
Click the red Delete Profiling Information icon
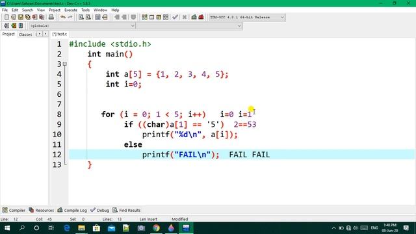pyautogui.click(x=201, y=18)
